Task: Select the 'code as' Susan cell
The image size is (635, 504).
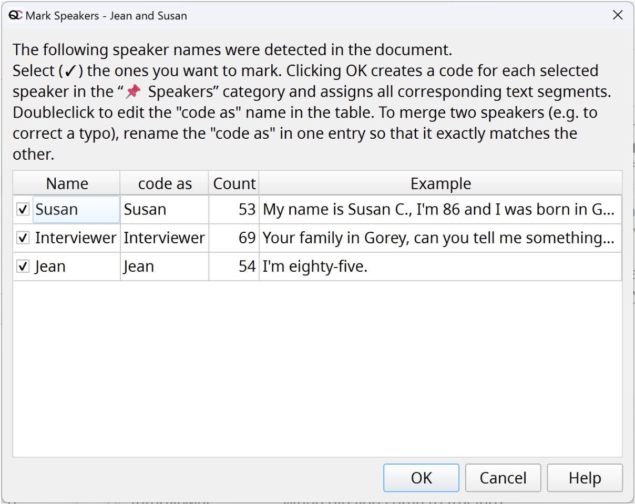Action: point(165,210)
